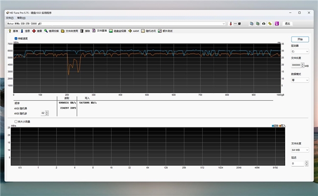Increase the 4KB queue depth with the up arrow
The image size is (318, 196).
pos(47,112)
